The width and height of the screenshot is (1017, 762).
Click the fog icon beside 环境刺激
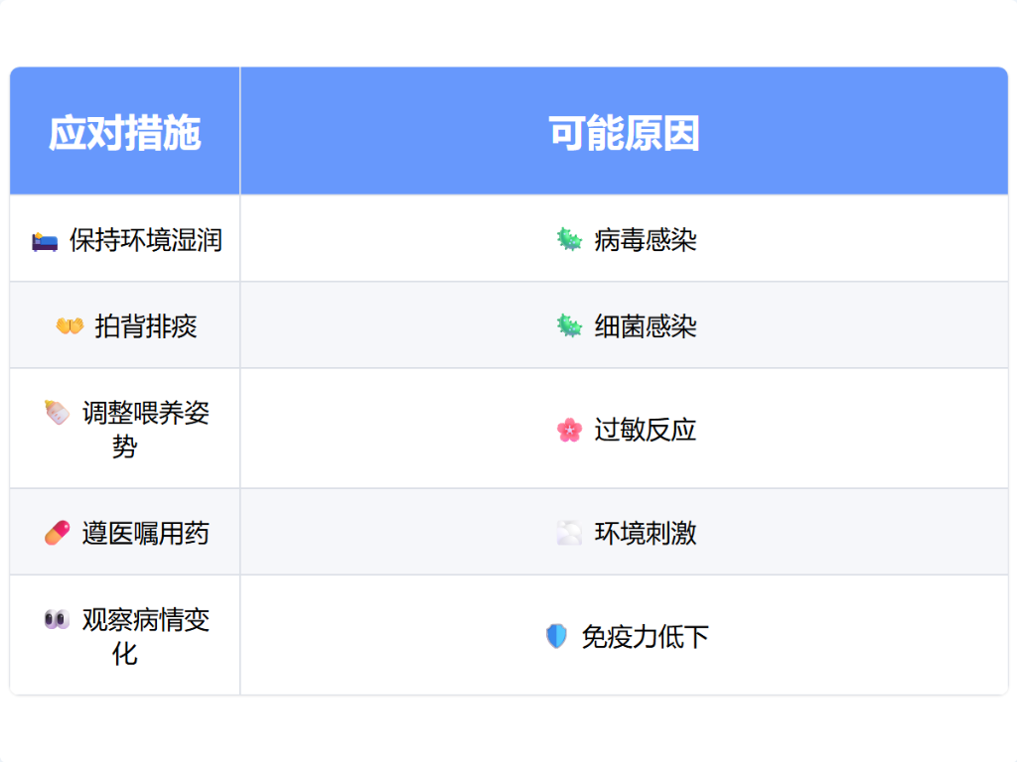[569, 533]
